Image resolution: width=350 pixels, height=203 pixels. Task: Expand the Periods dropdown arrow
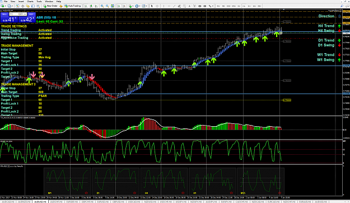tap(139, 6)
